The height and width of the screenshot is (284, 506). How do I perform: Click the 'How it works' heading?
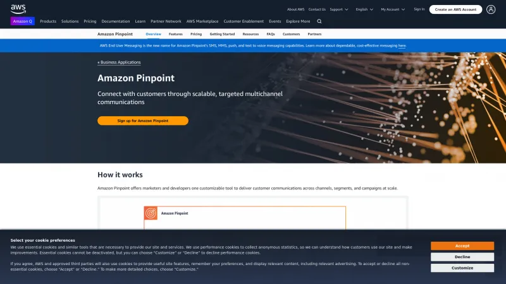coord(120,175)
